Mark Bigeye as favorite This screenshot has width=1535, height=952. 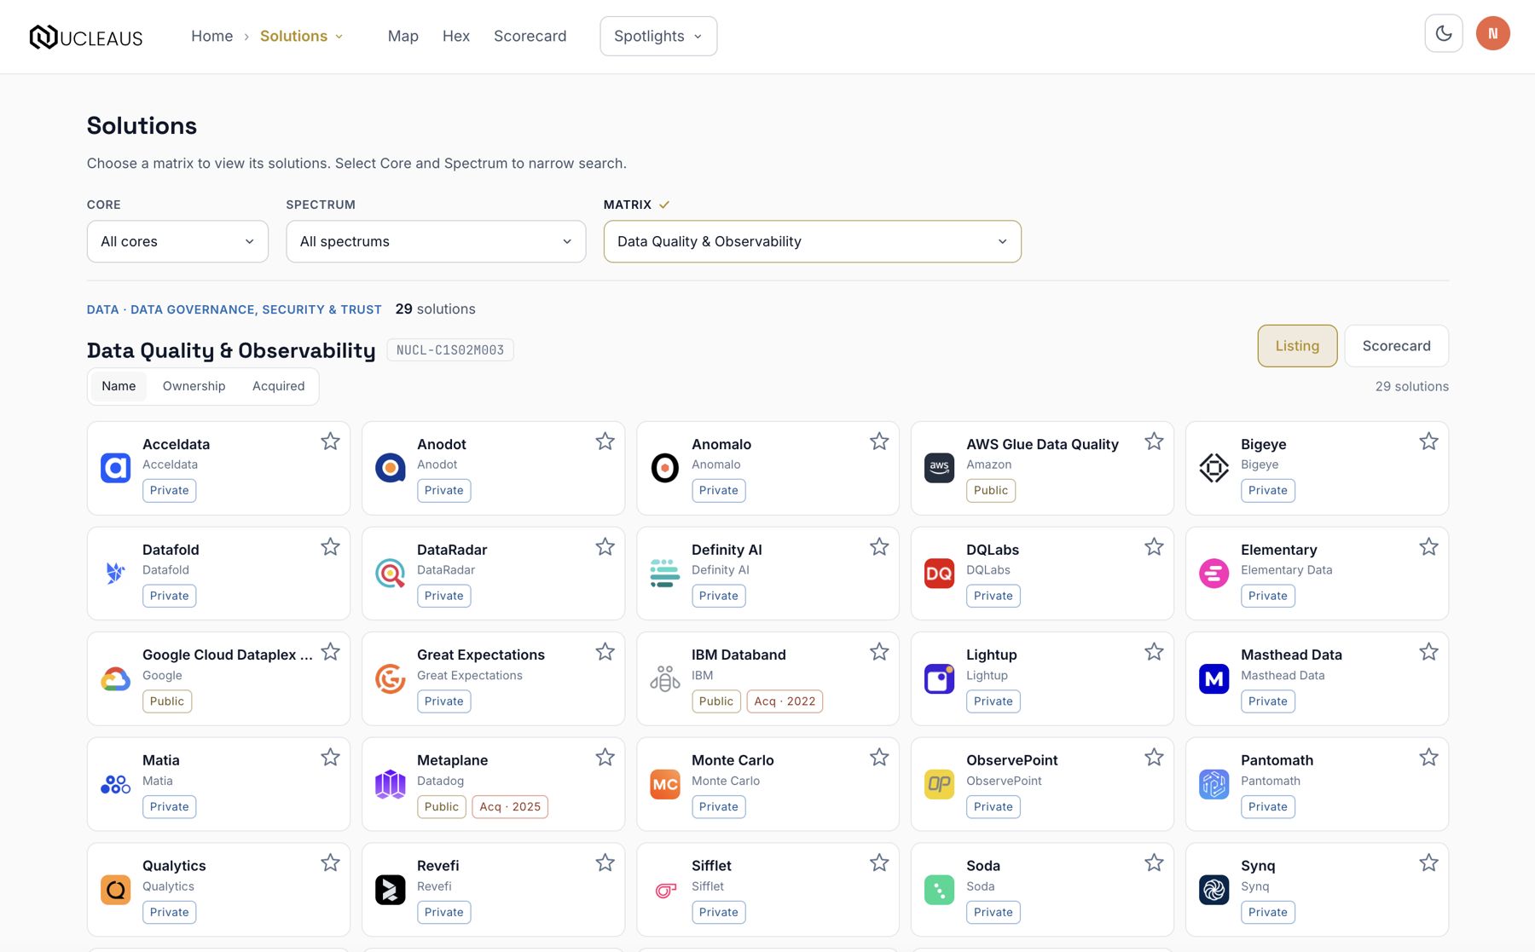pos(1428,441)
